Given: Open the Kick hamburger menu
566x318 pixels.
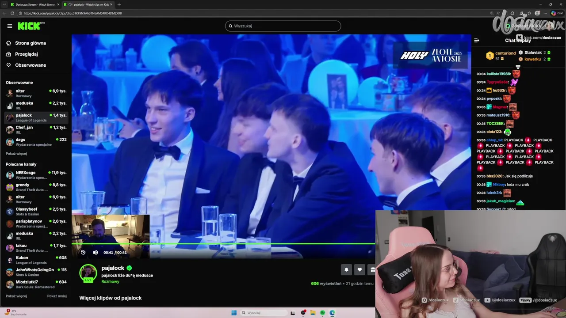Looking at the screenshot, I should (9, 26).
